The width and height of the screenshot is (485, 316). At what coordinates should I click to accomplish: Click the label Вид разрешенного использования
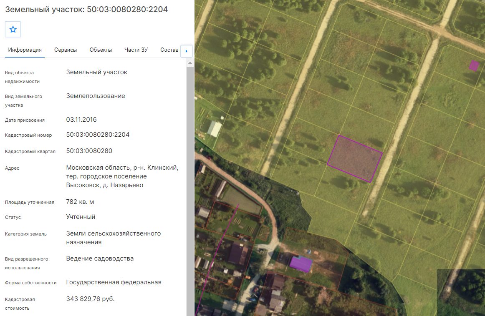tap(27, 263)
